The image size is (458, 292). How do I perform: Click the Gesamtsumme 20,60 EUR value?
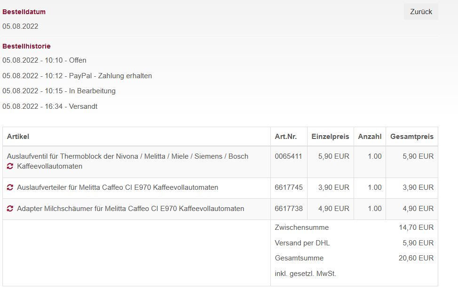(x=416, y=258)
